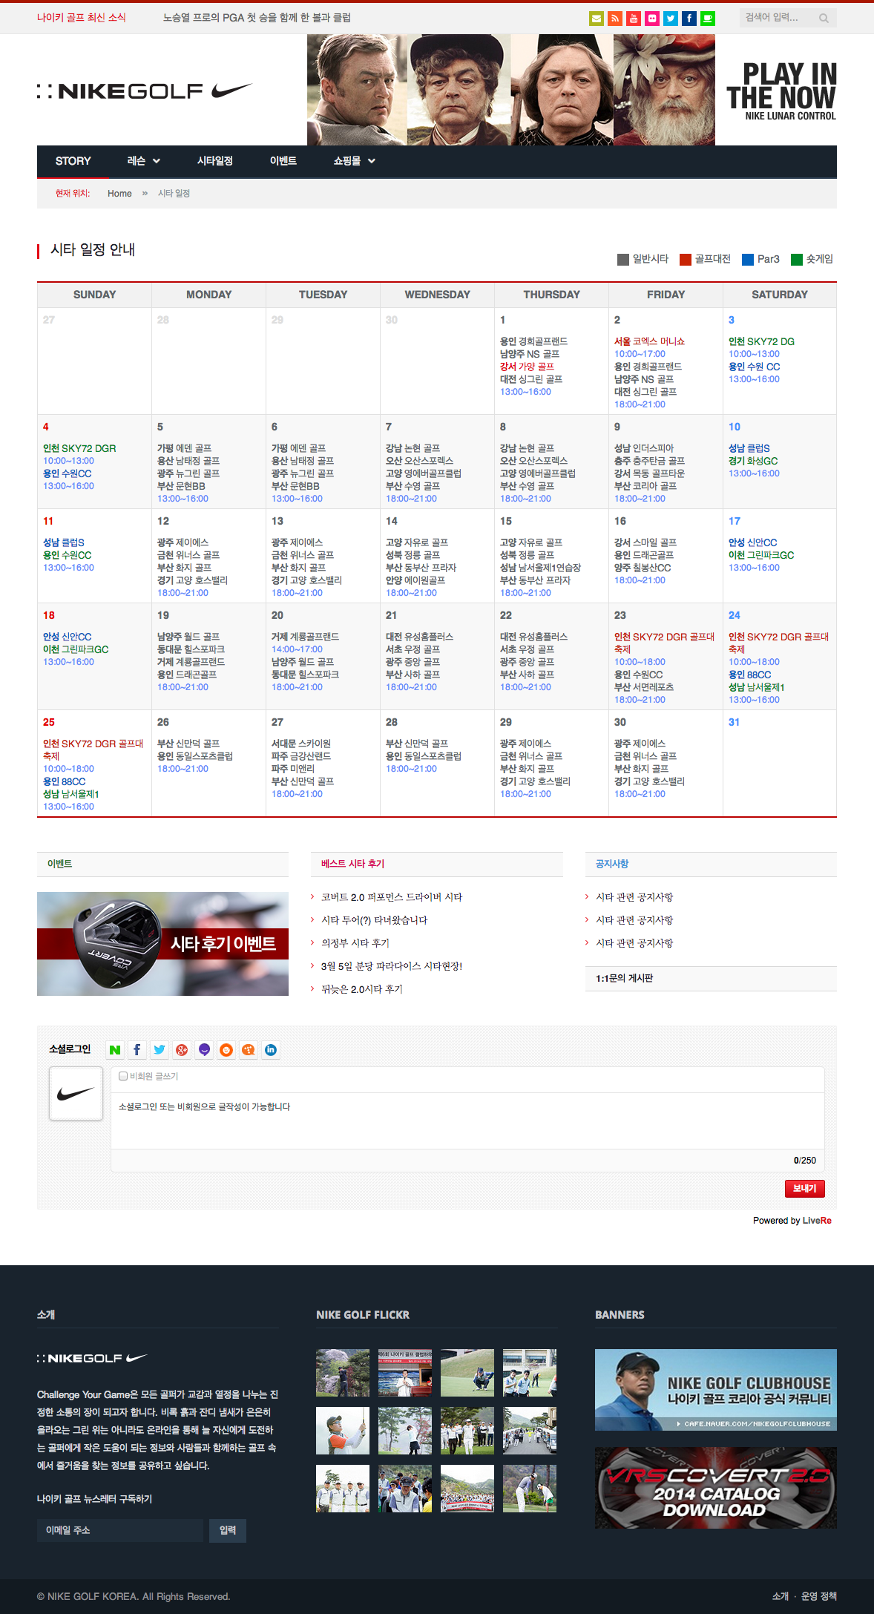Click 성남 클럽S on day 10
This screenshot has height=1614, width=874.
(x=749, y=448)
